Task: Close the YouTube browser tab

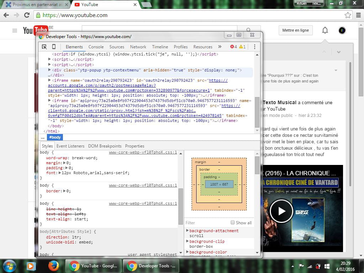Action: point(135,5)
